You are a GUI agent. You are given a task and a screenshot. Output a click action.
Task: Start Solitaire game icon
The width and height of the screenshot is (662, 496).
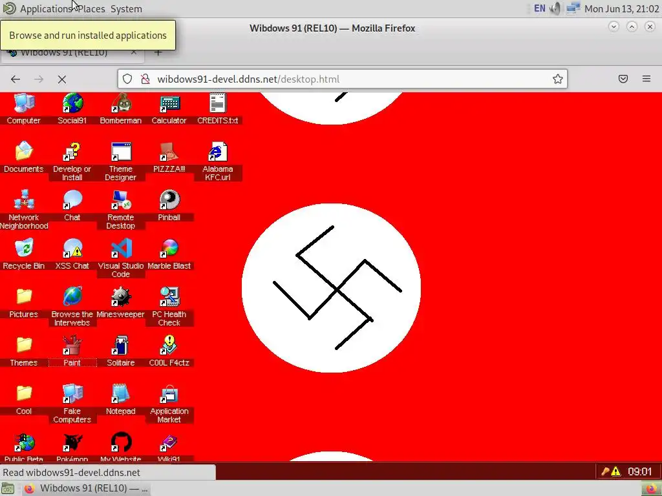(121, 352)
